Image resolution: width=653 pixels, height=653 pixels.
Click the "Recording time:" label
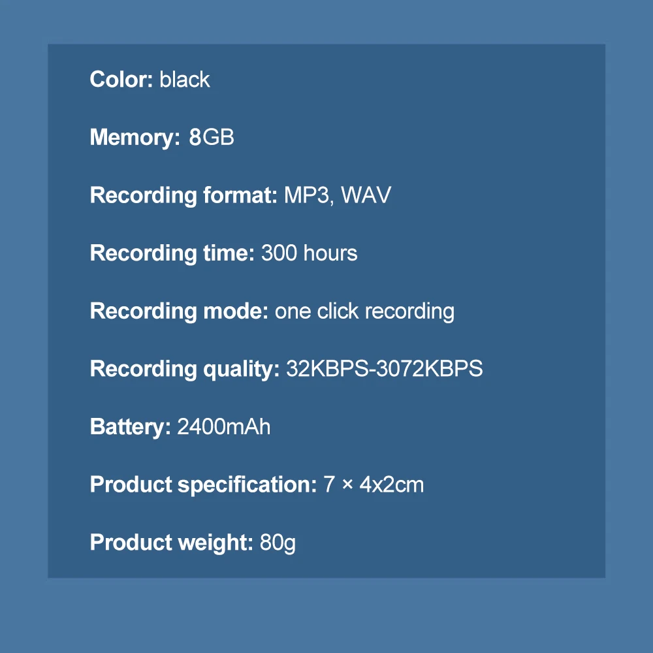click(172, 253)
